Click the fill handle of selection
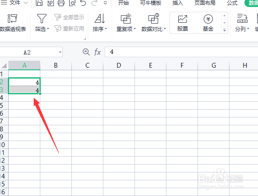The image size is (258, 196). pos(40,94)
